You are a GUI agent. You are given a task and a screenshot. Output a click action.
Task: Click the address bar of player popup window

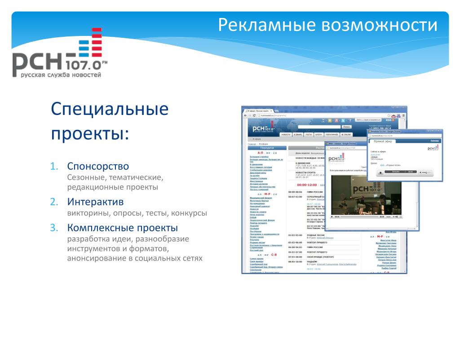(x=405, y=136)
